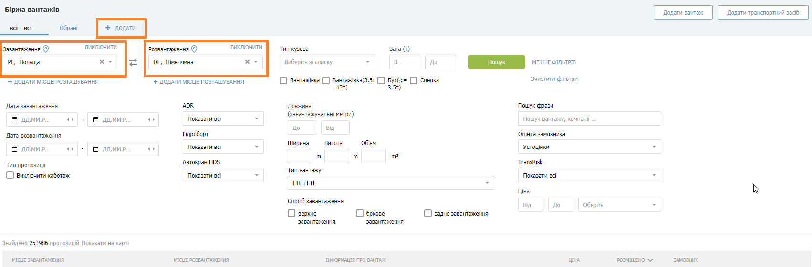The height and width of the screenshot is (267, 812).
Task: Click ЦІНА column header
Action: pyautogui.click(x=574, y=260)
